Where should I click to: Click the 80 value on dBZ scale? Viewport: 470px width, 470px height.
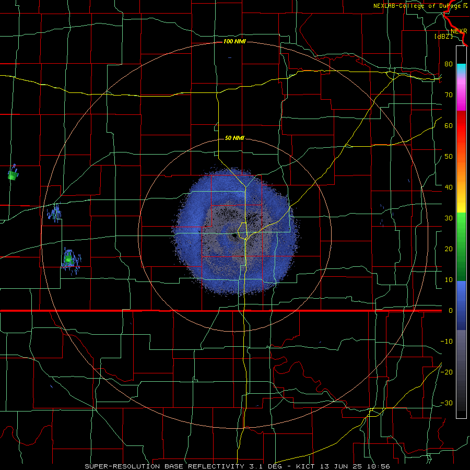tap(449, 64)
